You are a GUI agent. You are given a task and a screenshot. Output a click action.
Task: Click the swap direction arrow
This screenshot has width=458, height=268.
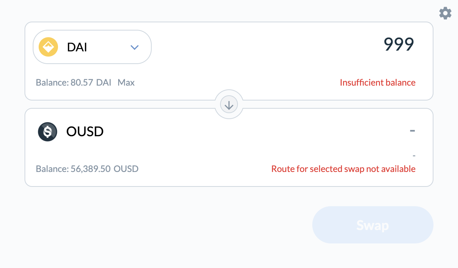(229, 104)
